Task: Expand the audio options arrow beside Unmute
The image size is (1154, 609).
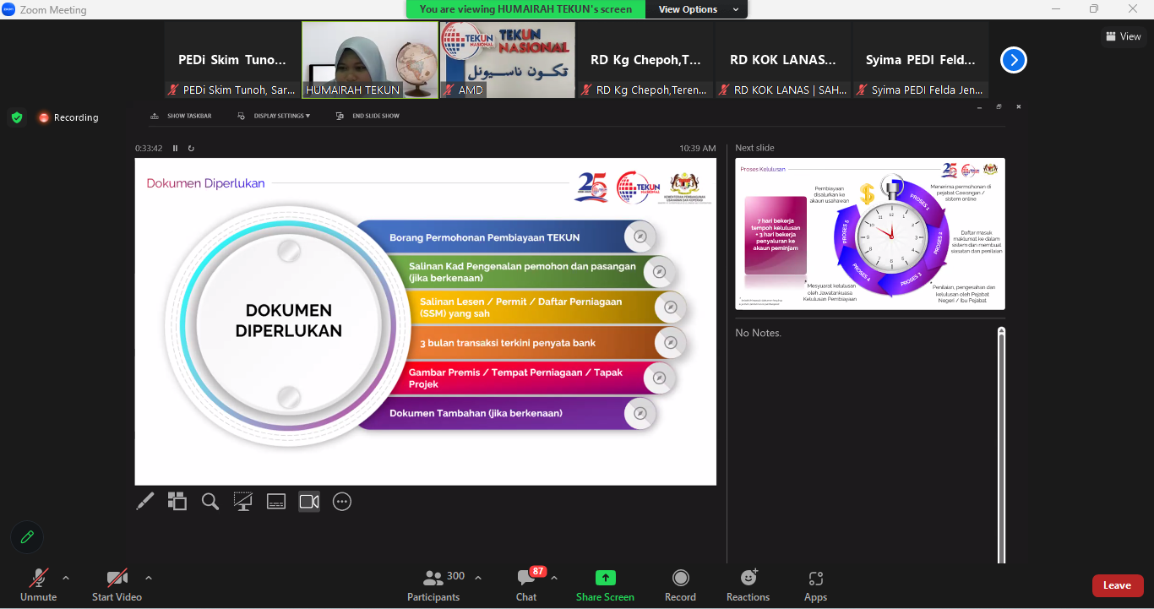Action: tap(66, 578)
